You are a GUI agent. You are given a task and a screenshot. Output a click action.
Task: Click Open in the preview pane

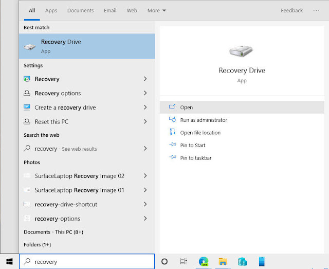click(242, 107)
